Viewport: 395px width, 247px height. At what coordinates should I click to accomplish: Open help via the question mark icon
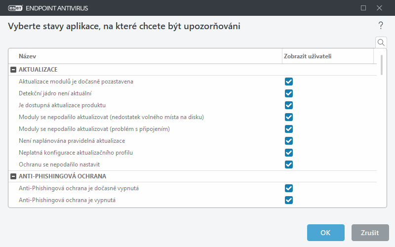coord(381,26)
